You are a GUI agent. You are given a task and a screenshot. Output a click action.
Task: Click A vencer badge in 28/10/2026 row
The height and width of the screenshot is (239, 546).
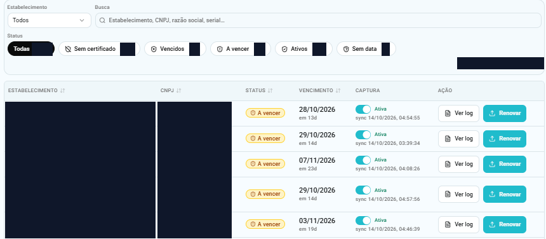click(x=265, y=113)
